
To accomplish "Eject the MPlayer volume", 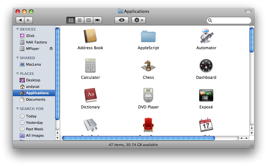I will [51, 49].
